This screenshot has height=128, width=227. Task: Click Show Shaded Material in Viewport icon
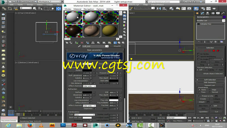pyautogui.click(x=110, y=43)
